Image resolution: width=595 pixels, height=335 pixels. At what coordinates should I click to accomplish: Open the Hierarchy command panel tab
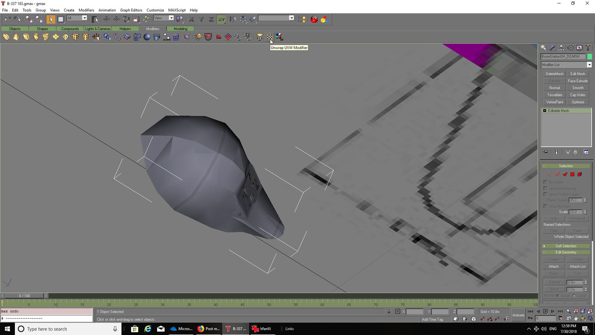[x=562, y=48]
